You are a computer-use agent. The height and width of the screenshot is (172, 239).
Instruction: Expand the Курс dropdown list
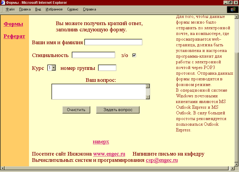[x=53, y=68]
